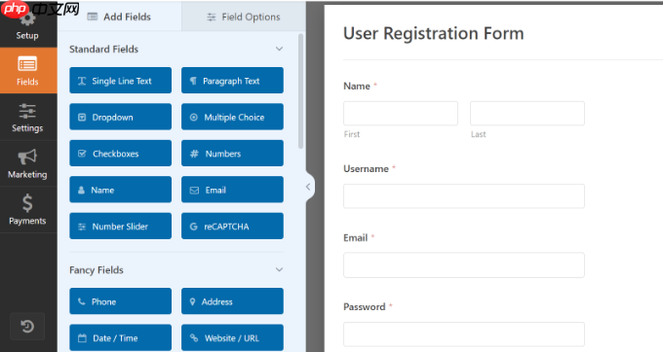This screenshot has height=352, width=663.
Task: Click the 'Last' sublabel under Name
Action: pyautogui.click(x=478, y=134)
